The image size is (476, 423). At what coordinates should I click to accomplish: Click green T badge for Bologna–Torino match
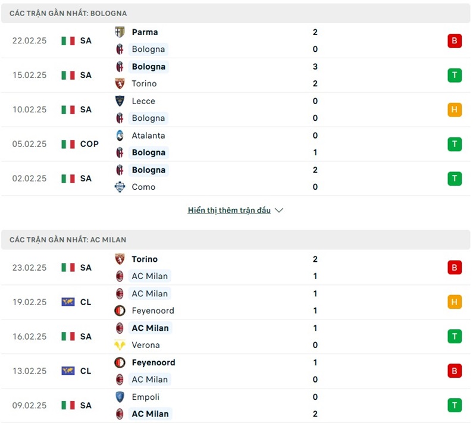(x=455, y=75)
